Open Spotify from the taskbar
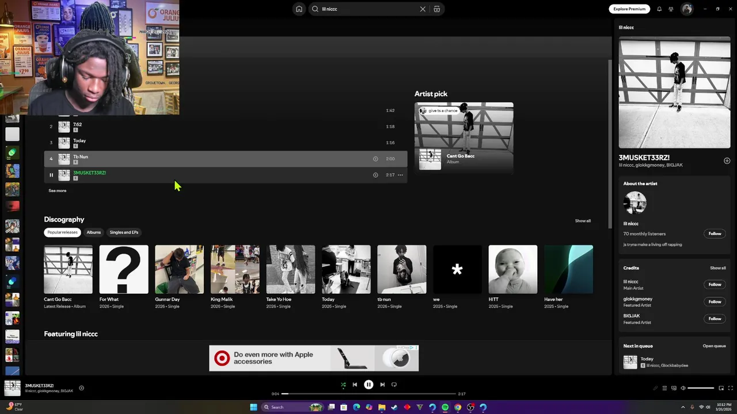The width and height of the screenshot is (737, 414). 445,407
